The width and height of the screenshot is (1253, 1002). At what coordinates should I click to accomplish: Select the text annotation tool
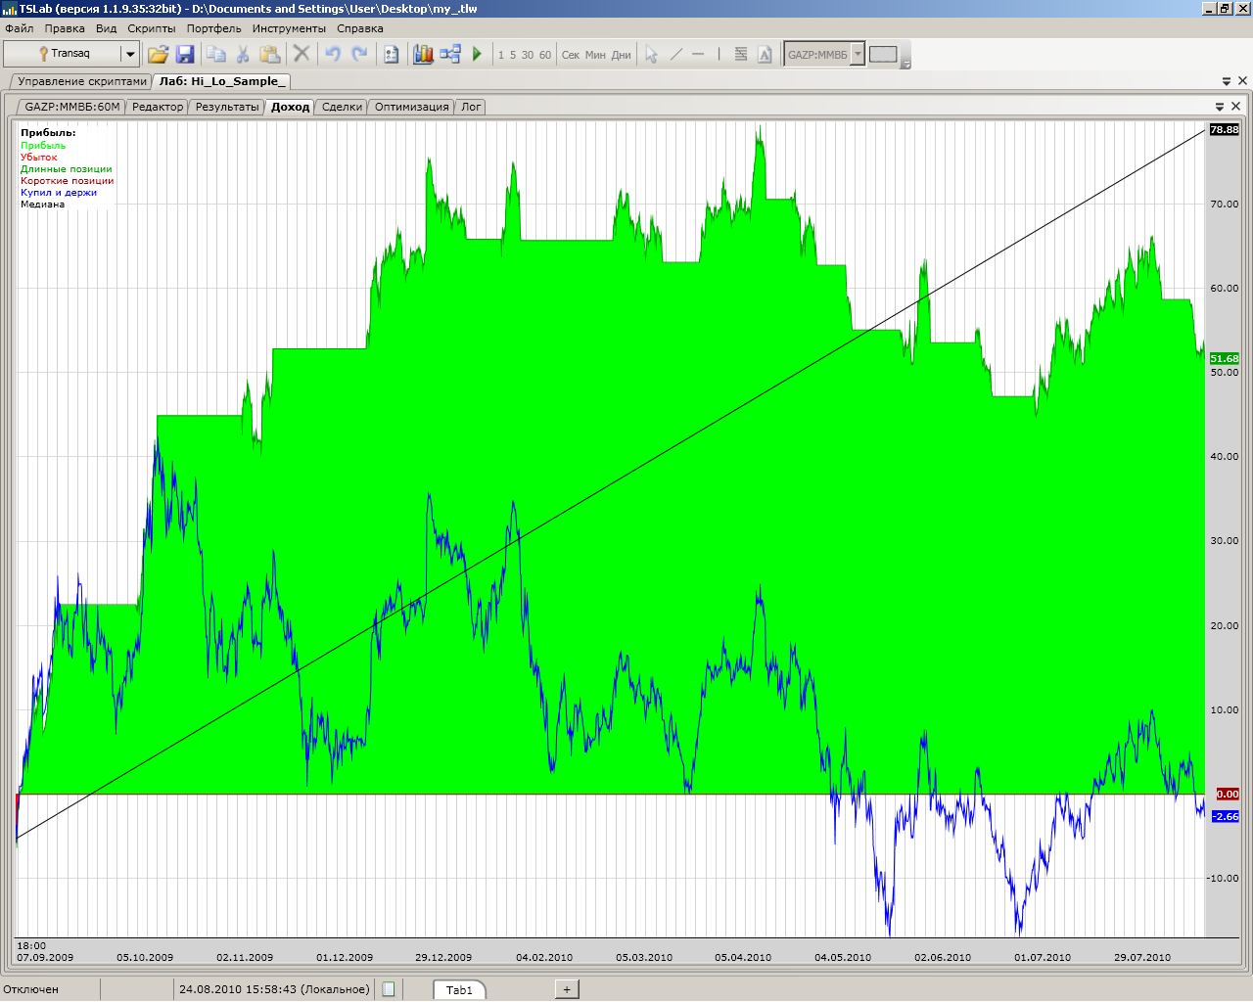(765, 54)
